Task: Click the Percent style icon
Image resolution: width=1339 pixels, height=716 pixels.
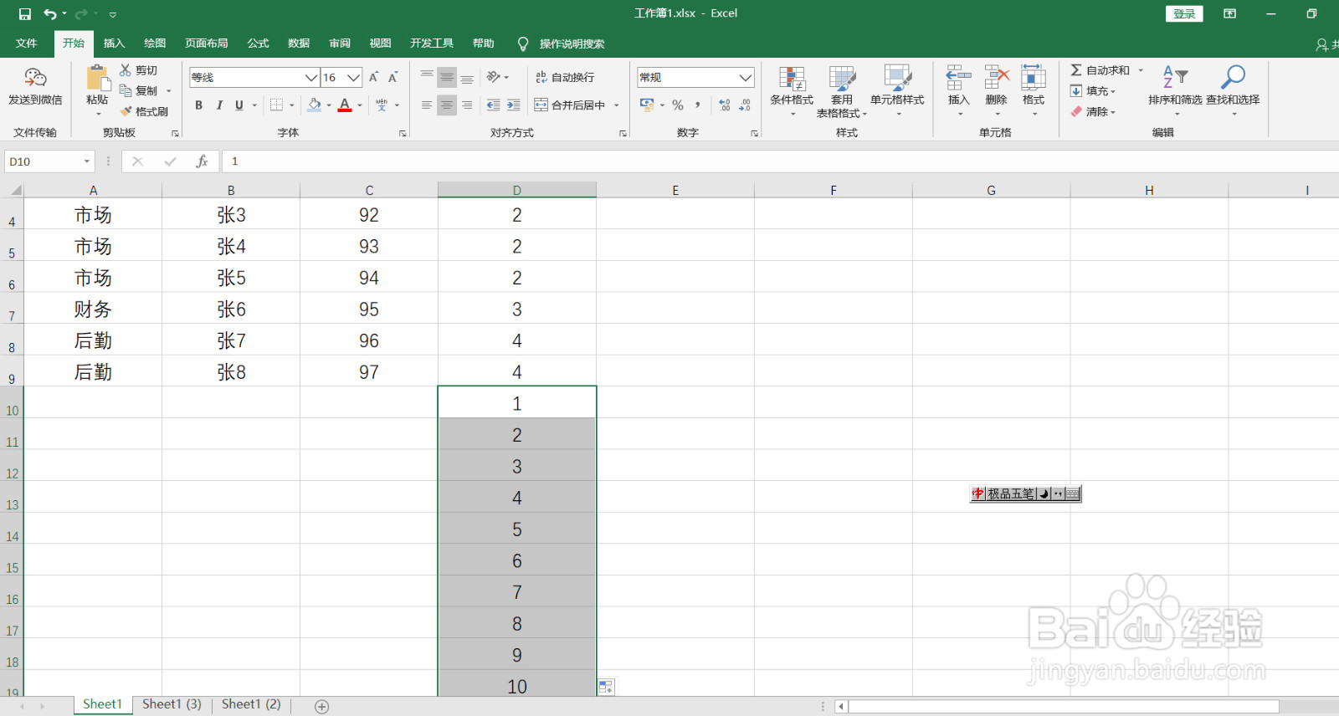Action: [x=678, y=105]
